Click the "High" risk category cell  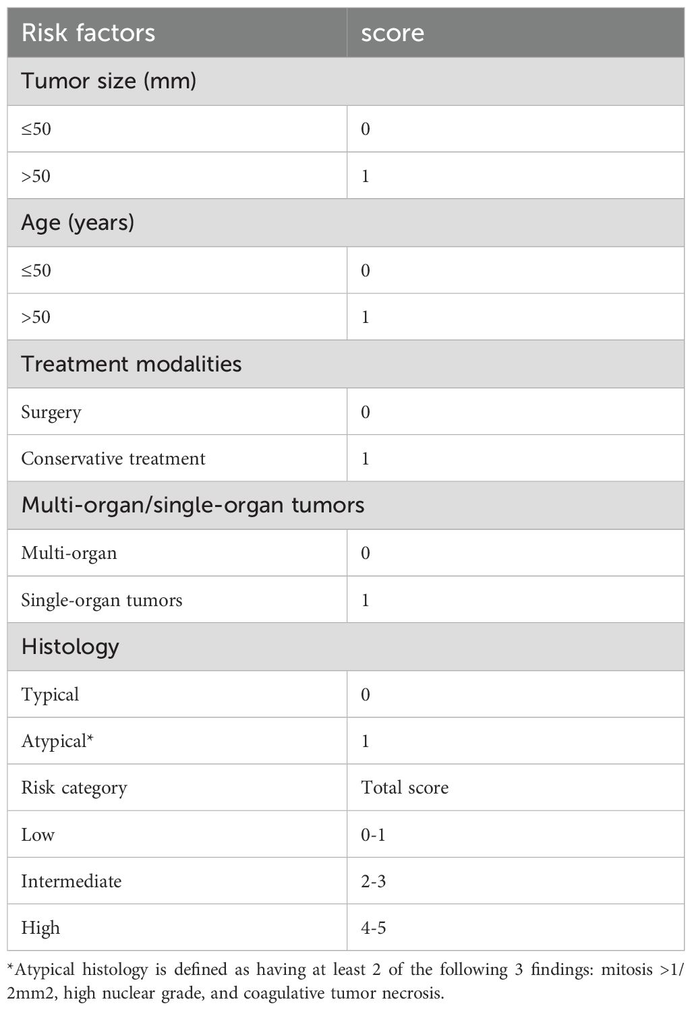(x=40, y=928)
